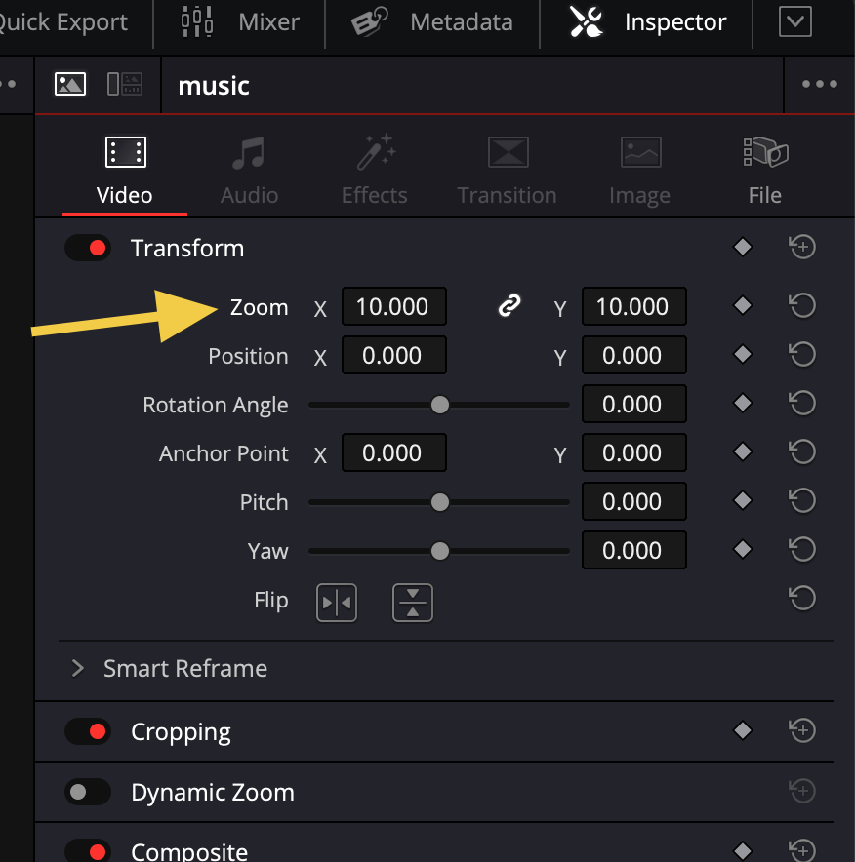Select the Transition tab
855x862 pixels.
pos(508,171)
